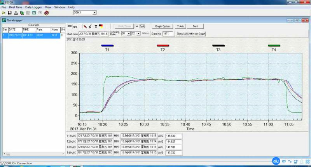Click the Graph Option button
Screen dimensions: 311x167
coord(162,26)
